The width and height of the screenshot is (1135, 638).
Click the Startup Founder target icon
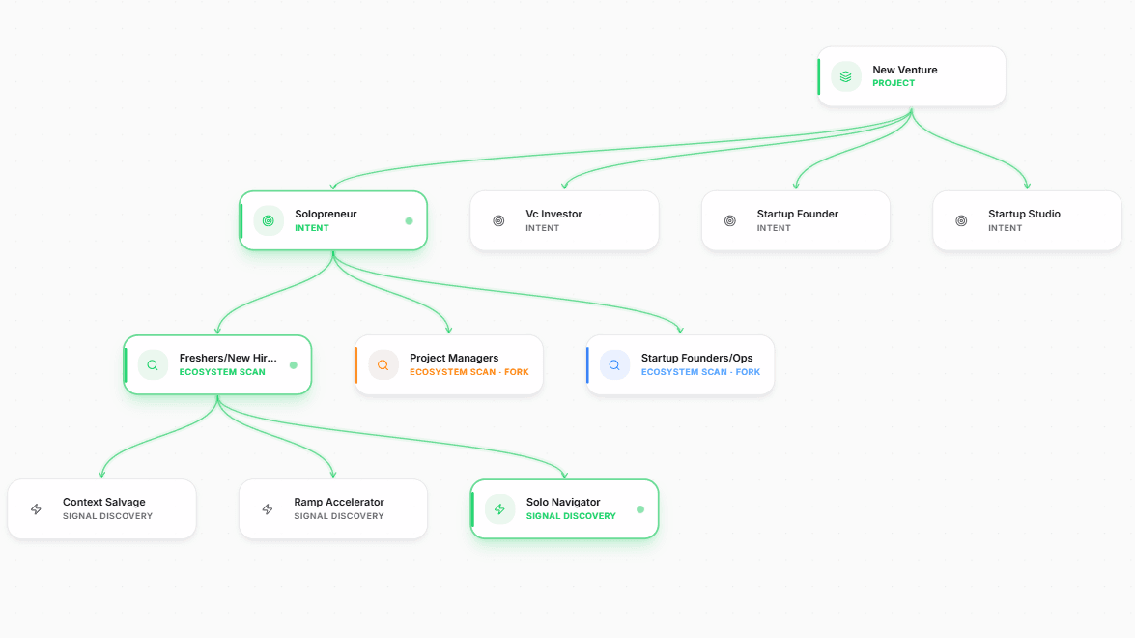tap(729, 220)
